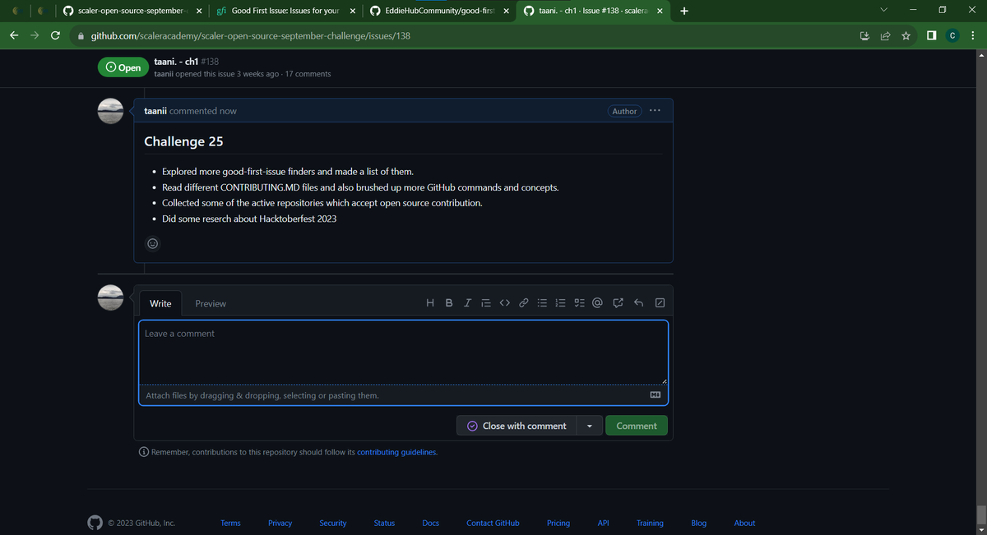
Task: Click the browser address bar URL
Action: click(x=250, y=36)
